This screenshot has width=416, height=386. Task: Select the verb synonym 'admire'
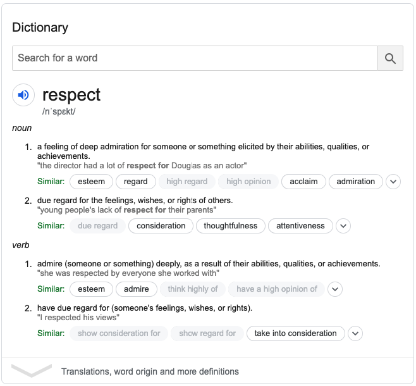137,289
